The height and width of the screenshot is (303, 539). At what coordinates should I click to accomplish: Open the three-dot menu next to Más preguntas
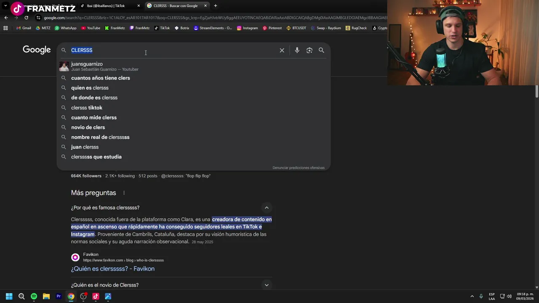[124, 193]
